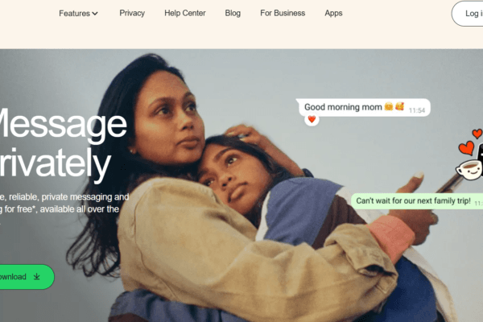The image size is (483, 322).
Task: Click the red heart reaction icon
Action: 312,119
